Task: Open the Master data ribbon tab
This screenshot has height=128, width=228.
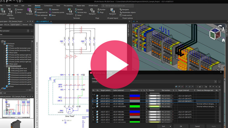Action: (x=81, y=6)
